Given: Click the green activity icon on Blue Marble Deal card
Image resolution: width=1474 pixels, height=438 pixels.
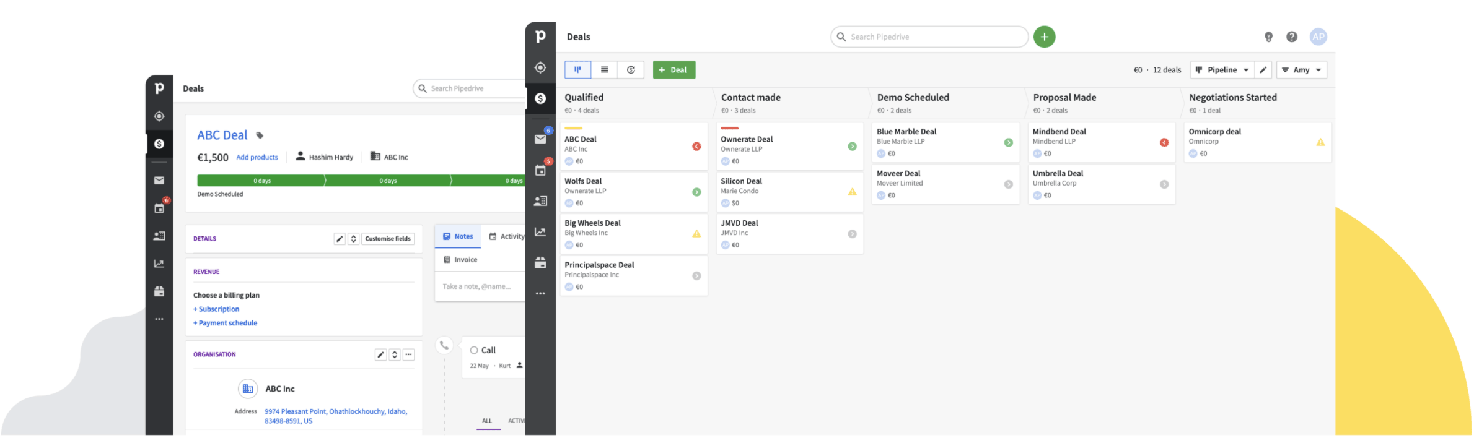Looking at the screenshot, I should coord(1008,142).
